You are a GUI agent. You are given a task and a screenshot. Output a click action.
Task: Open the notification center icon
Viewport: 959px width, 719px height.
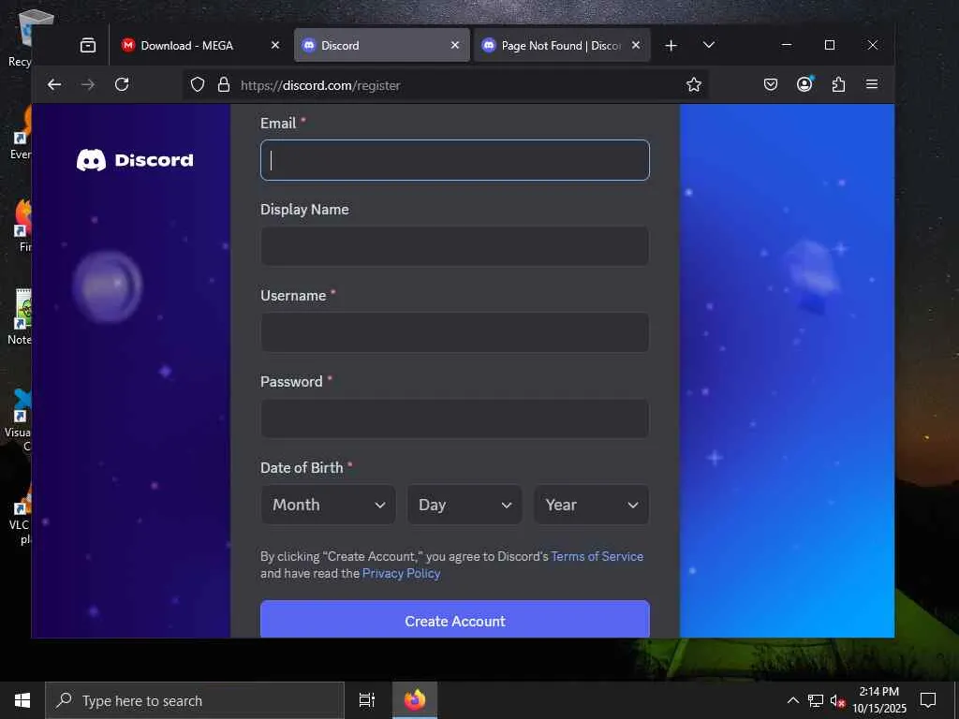pyautogui.click(x=928, y=700)
